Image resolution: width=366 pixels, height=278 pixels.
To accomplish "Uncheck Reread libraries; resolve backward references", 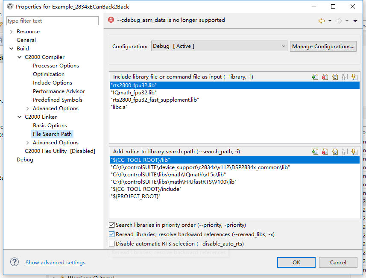I will [112, 234].
